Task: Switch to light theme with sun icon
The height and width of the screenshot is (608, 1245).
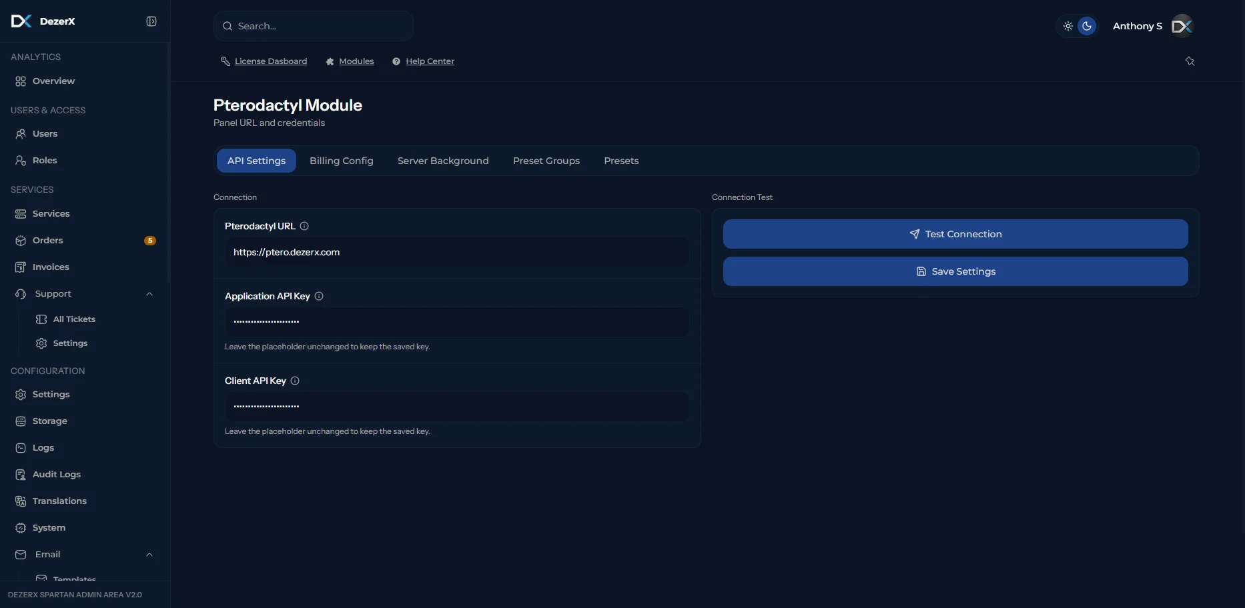Action: coord(1068,26)
